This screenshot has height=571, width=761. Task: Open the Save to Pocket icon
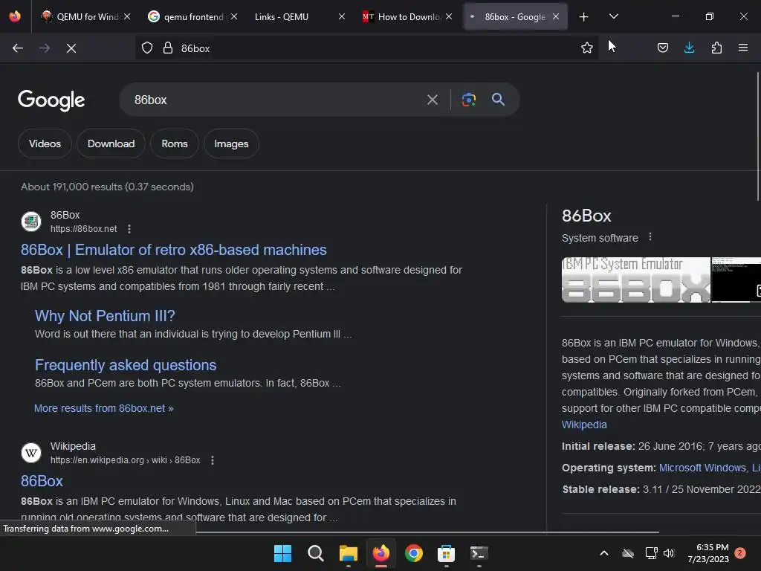[662, 48]
